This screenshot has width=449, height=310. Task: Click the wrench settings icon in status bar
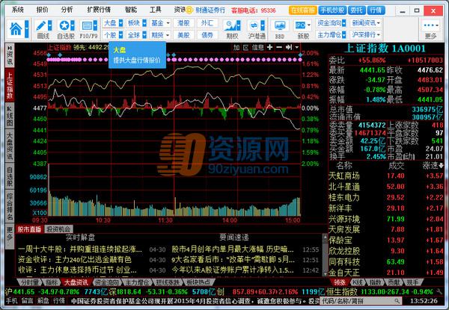point(439,292)
